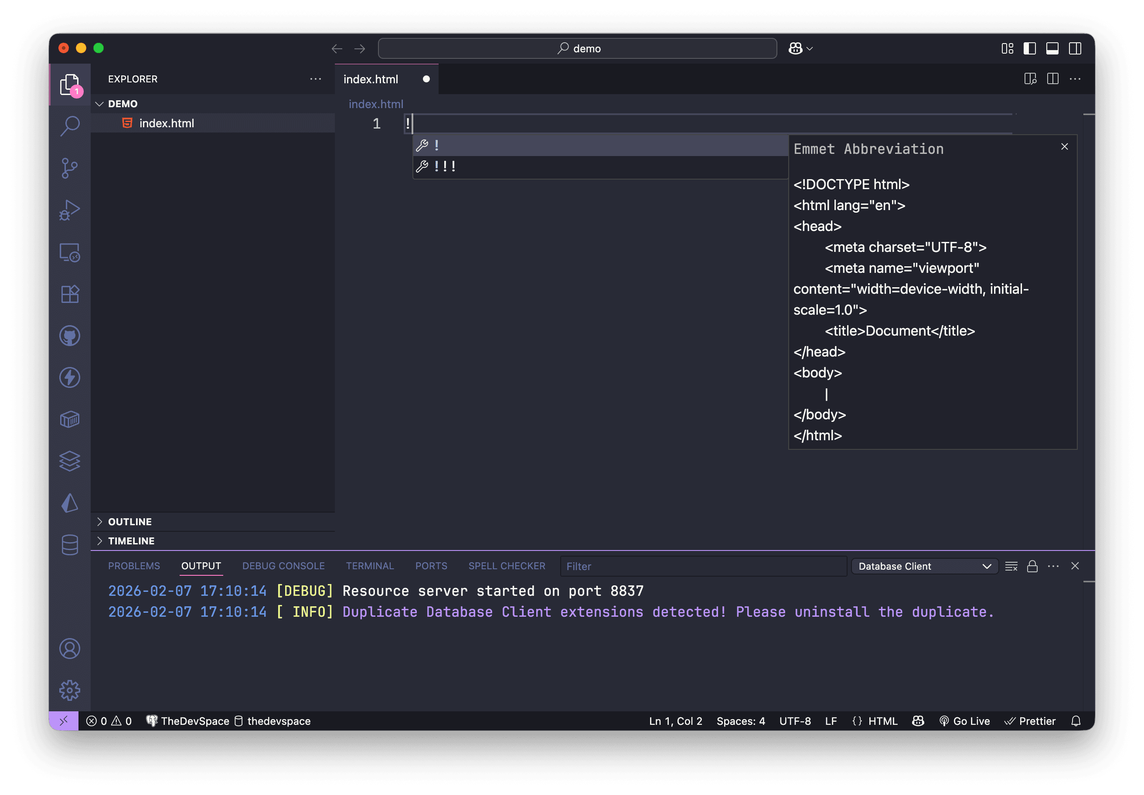The image size is (1144, 795).
Task: Open the Thunder Client panel
Action: [x=70, y=377]
